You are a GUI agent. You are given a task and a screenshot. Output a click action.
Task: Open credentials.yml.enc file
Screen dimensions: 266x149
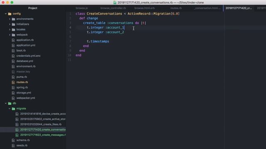[29, 56]
